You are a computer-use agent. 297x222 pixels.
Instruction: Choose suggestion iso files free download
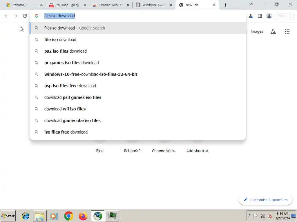click(x=138, y=132)
